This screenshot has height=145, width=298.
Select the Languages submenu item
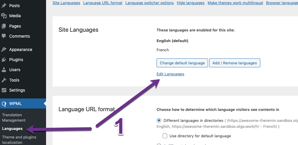12,128
